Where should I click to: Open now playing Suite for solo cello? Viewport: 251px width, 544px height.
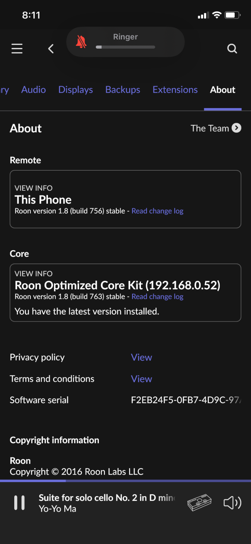(107, 503)
